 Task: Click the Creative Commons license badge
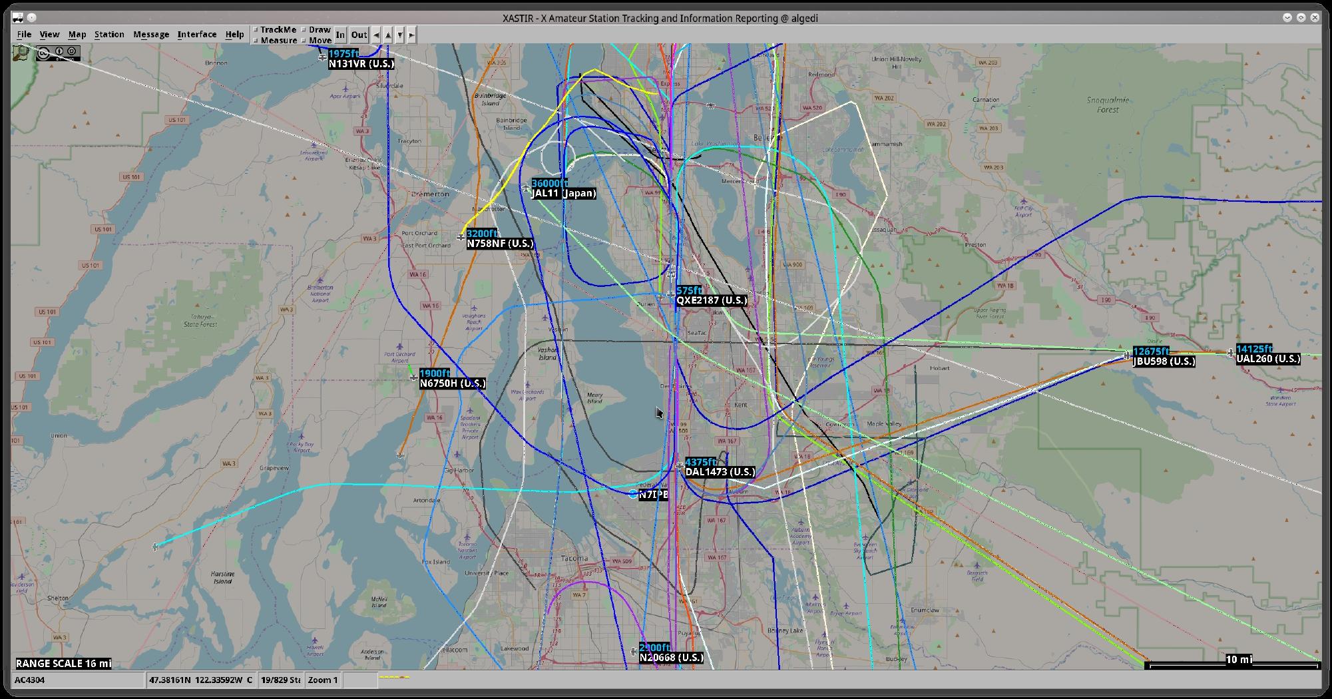point(57,52)
